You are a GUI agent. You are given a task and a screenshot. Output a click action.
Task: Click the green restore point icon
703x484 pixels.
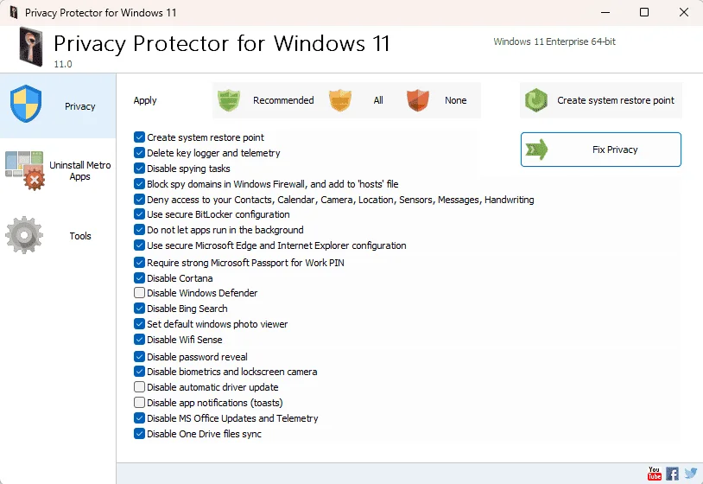[x=536, y=100]
